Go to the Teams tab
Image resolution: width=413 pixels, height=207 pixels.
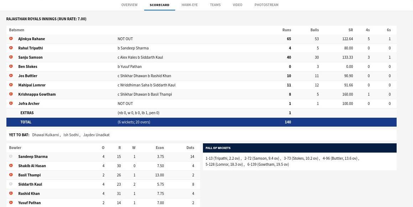[x=215, y=5]
